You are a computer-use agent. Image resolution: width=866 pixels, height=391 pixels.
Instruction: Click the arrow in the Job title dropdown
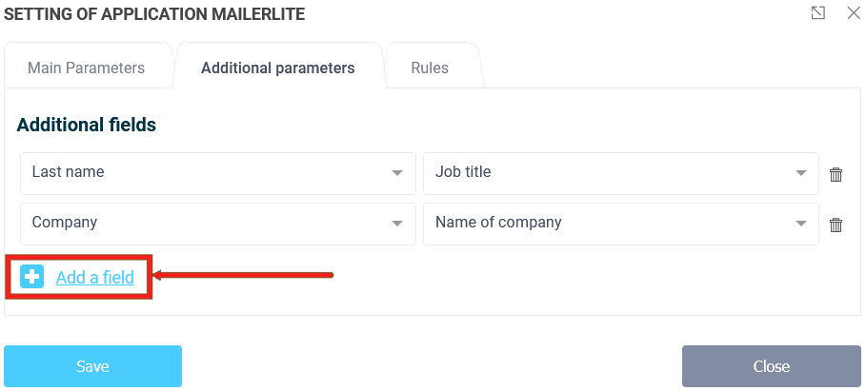coord(800,173)
